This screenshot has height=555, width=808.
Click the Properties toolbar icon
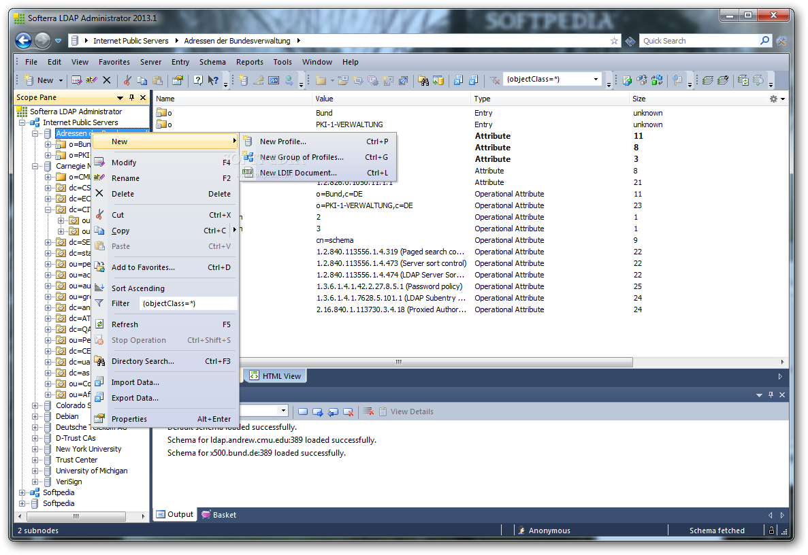[178, 80]
